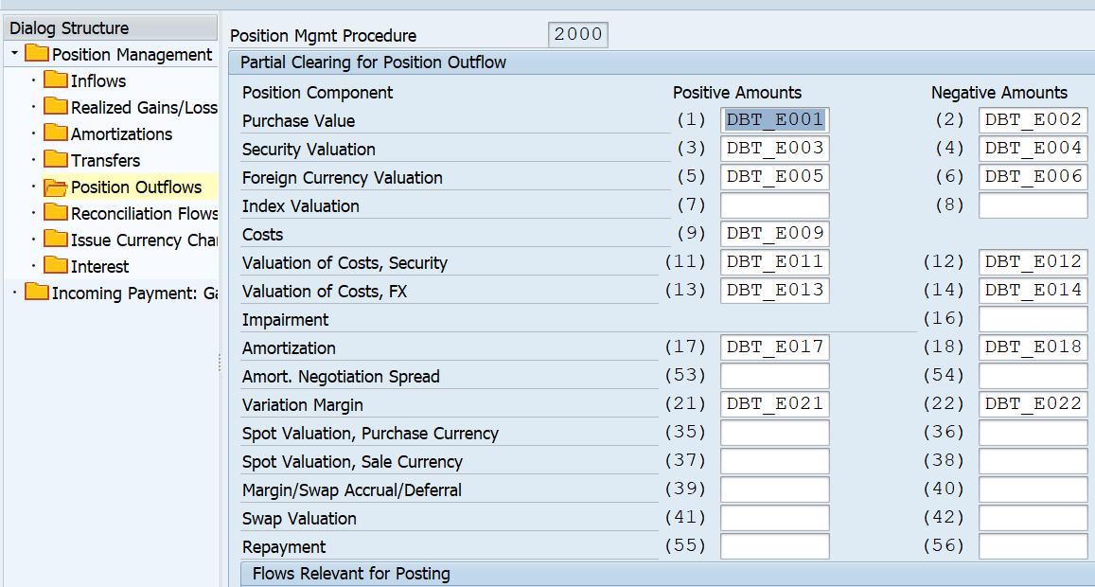Collapse the Position Management tree node

[x=15, y=54]
